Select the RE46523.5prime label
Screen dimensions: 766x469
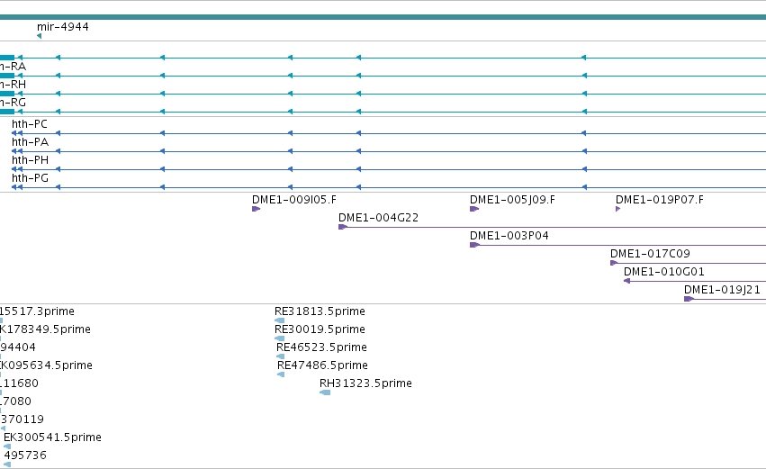click(321, 347)
